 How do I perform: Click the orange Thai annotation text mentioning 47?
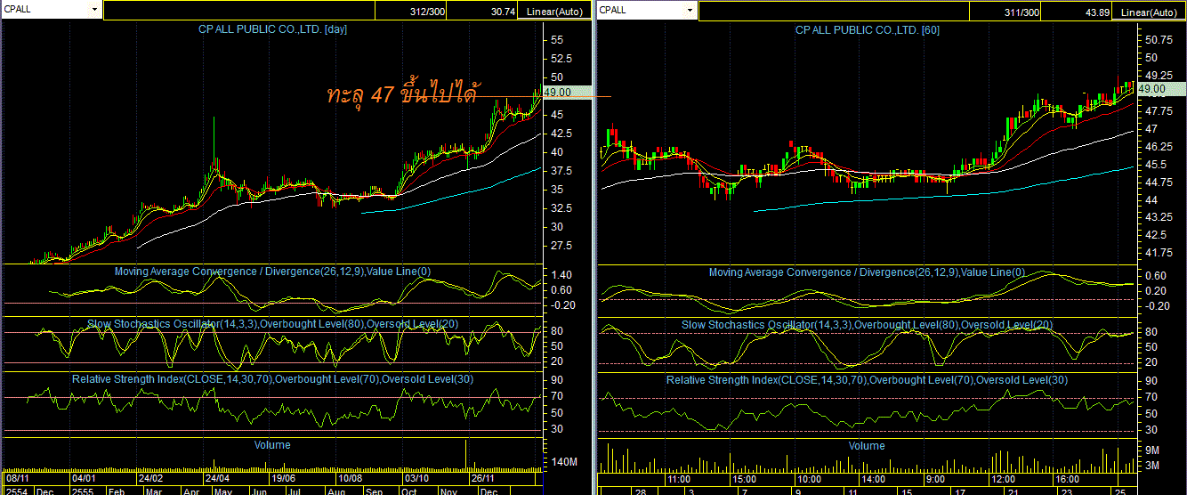click(404, 92)
